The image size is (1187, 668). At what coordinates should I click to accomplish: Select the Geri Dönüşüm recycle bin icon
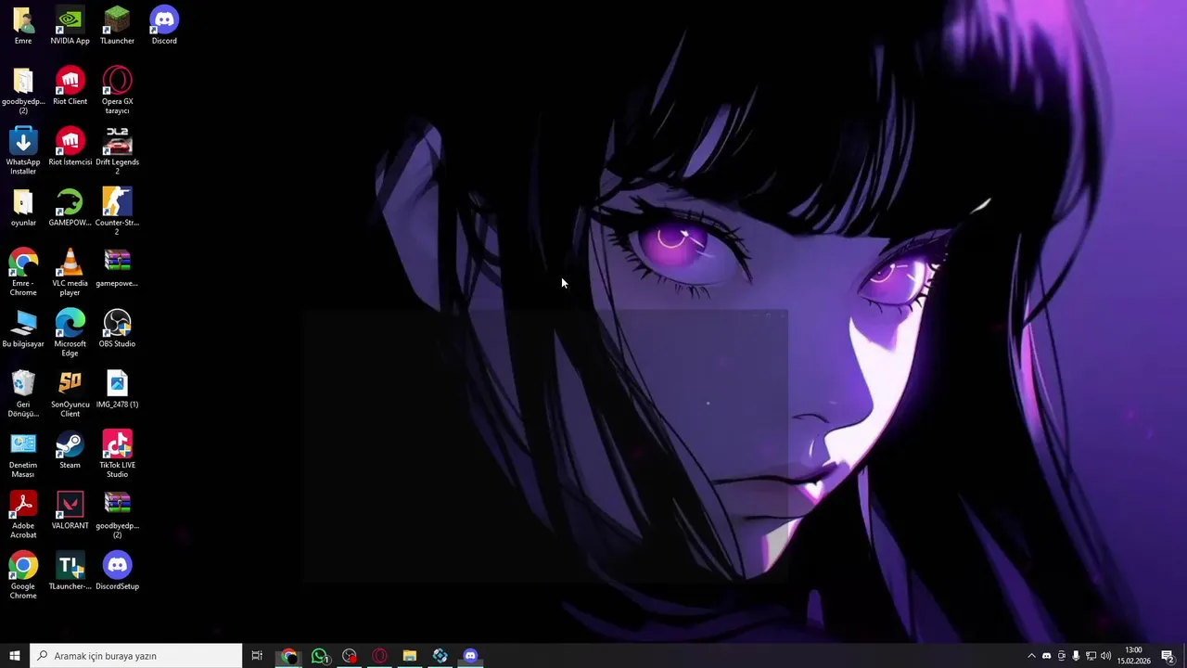click(23, 393)
